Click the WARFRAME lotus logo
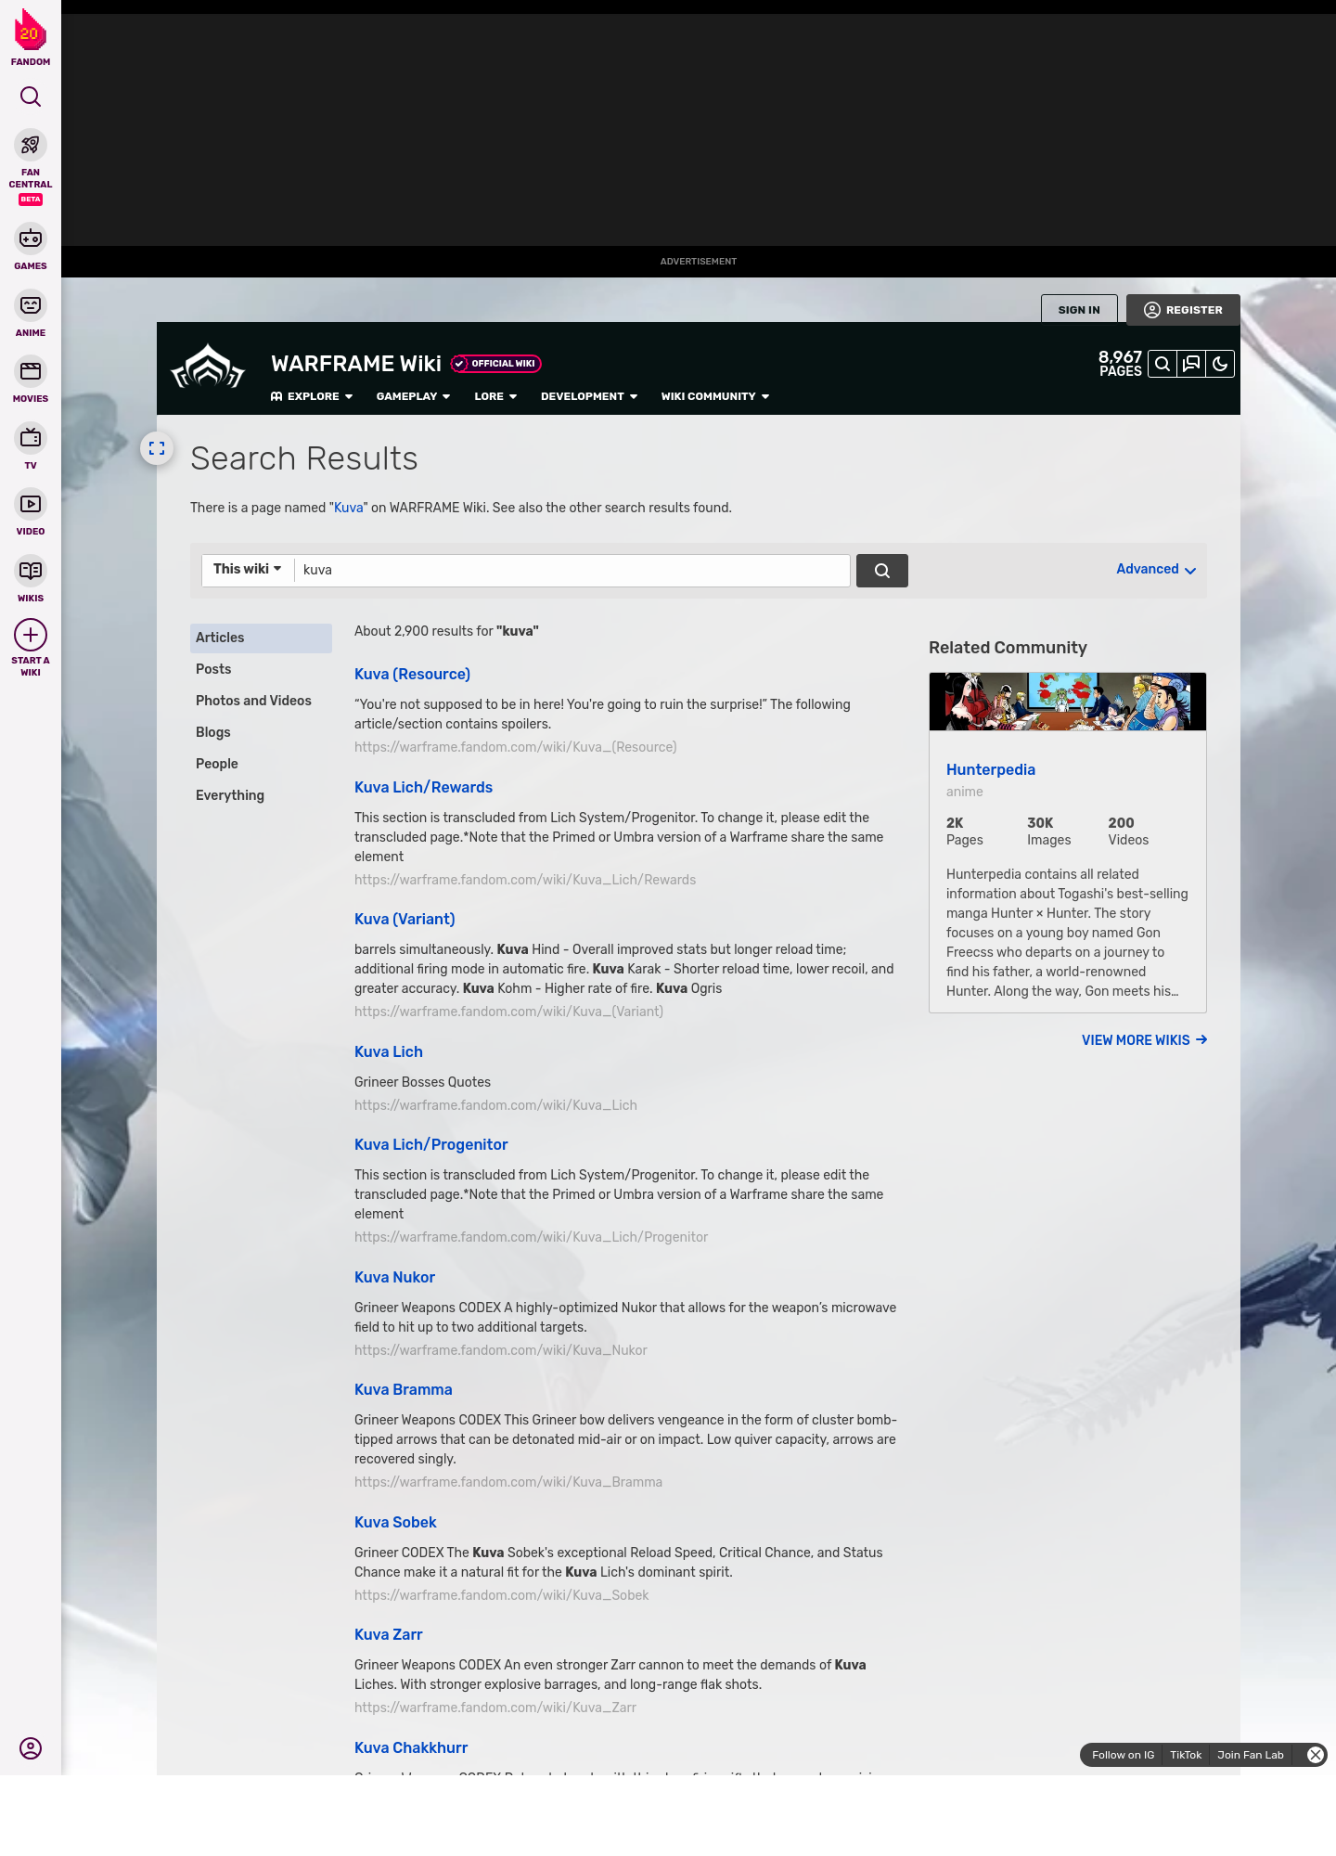Screen dimensions: 1336x1856 pyautogui.click(x=208, y=367)
